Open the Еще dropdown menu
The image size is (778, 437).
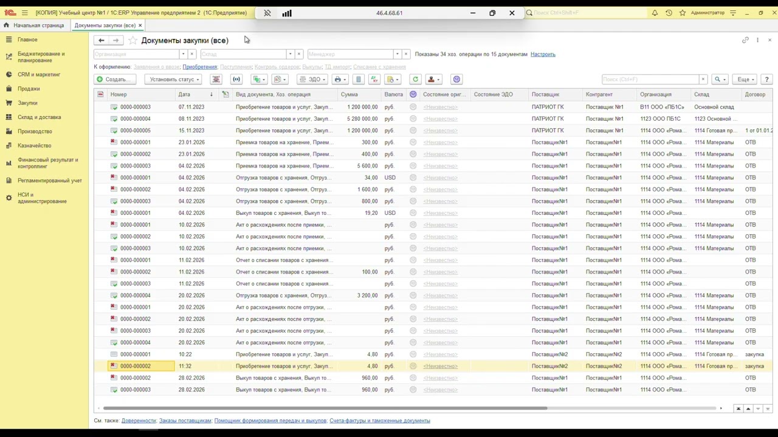pyautogui.click(x=745, y=80)
